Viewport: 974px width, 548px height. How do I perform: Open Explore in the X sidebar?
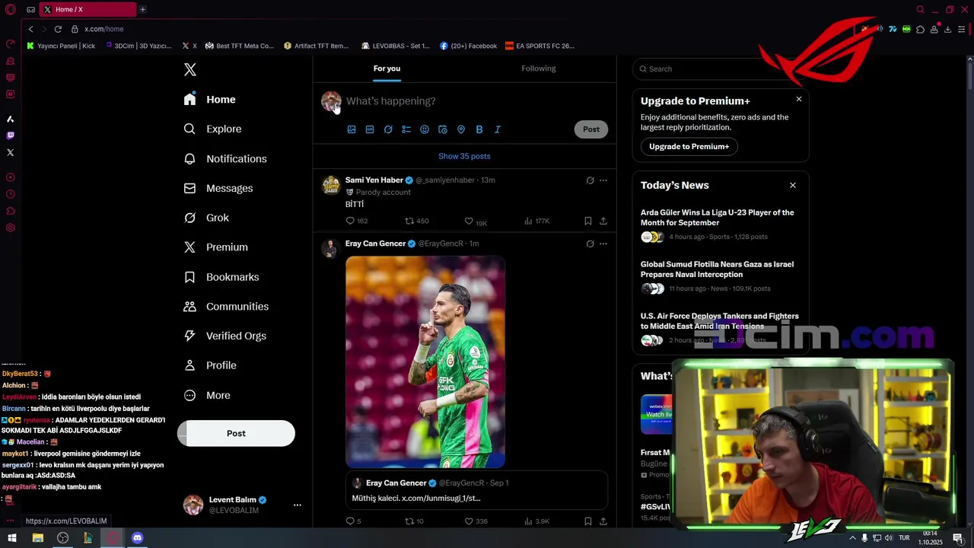212,129
